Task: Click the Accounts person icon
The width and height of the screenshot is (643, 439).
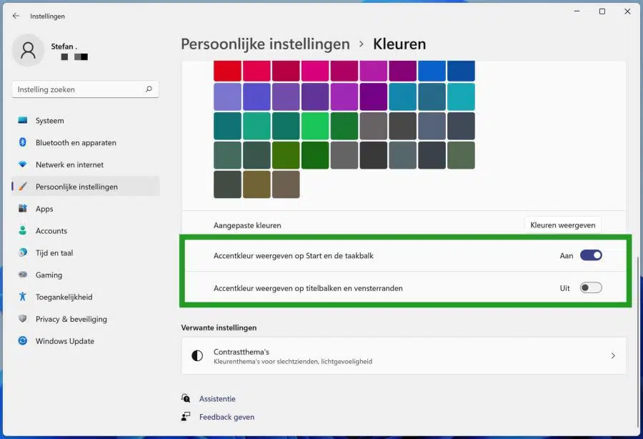Action: pos(23,230)
